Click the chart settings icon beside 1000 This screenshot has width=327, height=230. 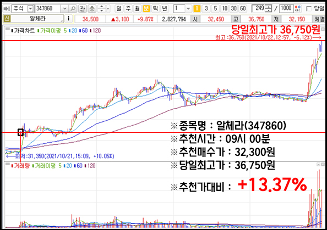(x=298, y=9)
